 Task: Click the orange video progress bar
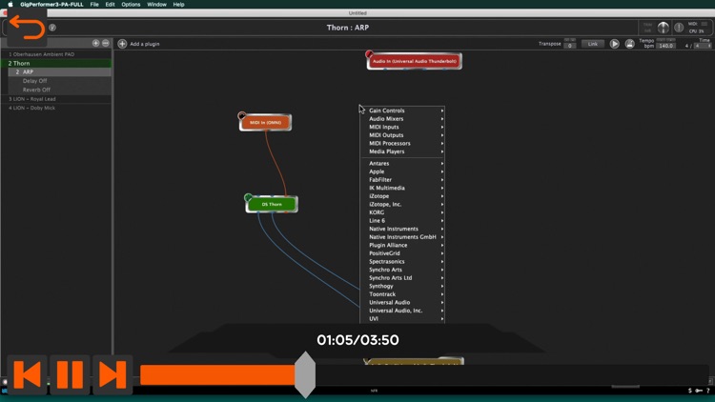coord(218,374)
